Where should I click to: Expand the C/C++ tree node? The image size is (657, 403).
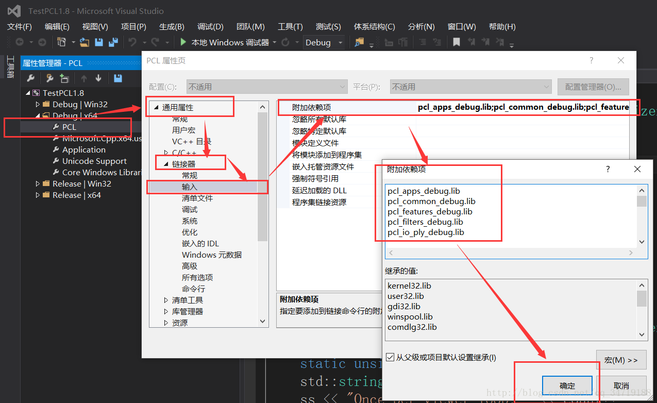(166, 153)
